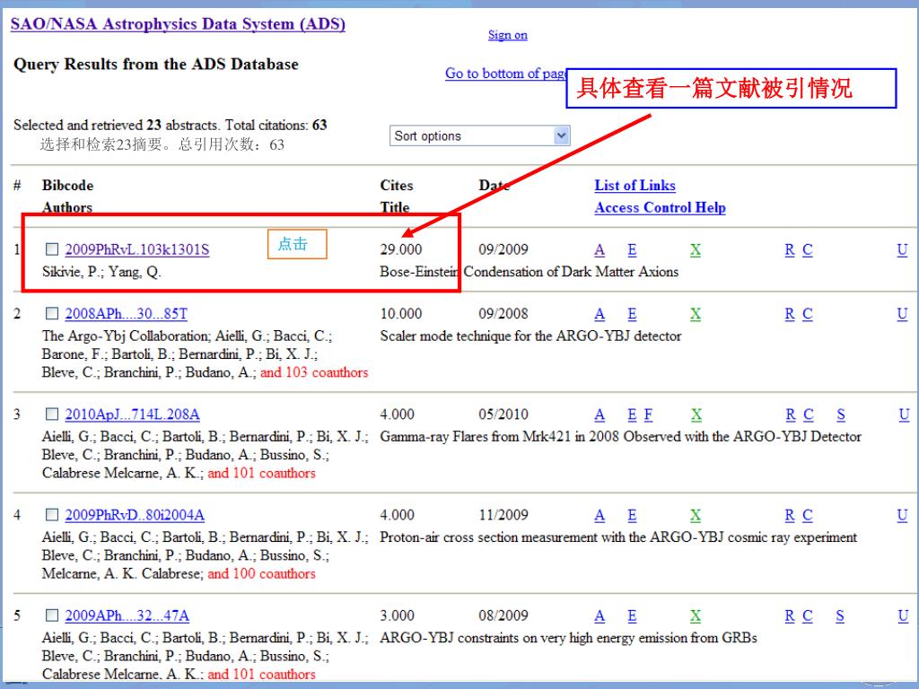Click the C citations link for Bose-Einstein Condensation paper
The image size is (919, 689).
[x=808, y=250]
